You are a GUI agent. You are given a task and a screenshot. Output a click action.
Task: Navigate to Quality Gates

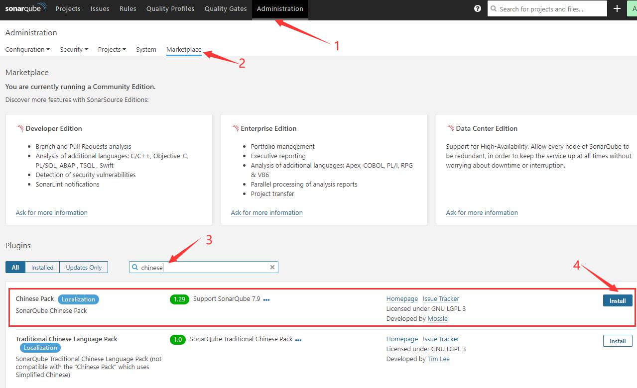(226, 8)
